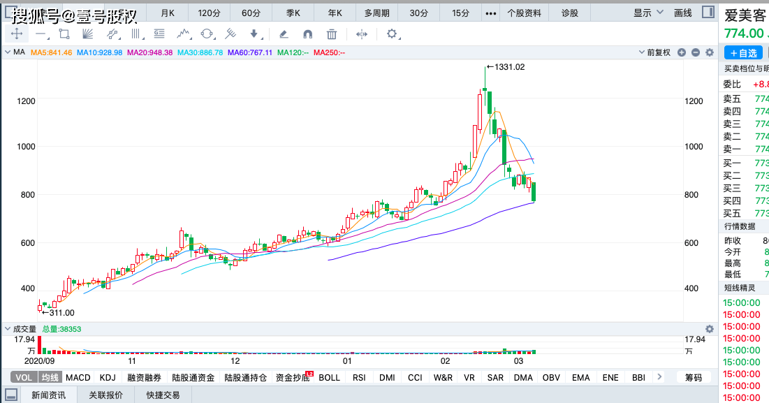This screenshot has width=769, height=403.
Task: Open MA indicator settings gear
Action: pos(710,52)
